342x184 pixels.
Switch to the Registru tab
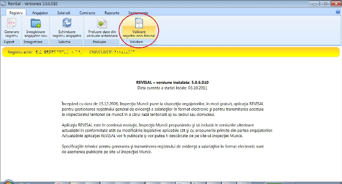pos(16,13)
